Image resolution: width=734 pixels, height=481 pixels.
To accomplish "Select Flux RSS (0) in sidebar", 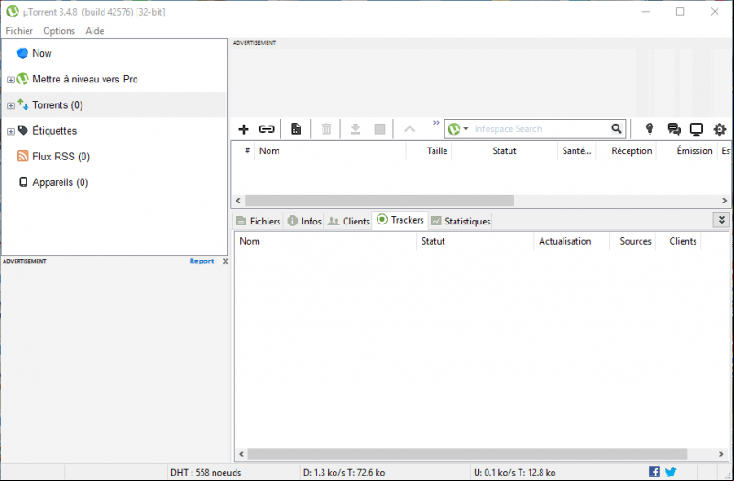I will (x=60, y=157).
